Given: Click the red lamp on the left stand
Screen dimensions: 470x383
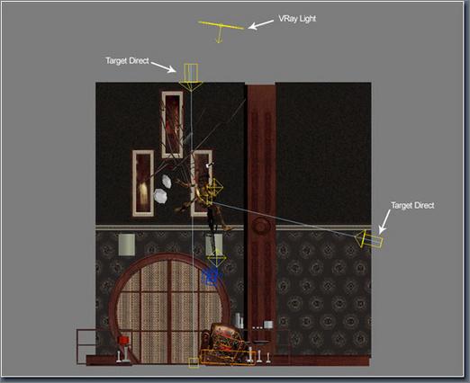Looking at the screenshot, I should tap(123, 341).
